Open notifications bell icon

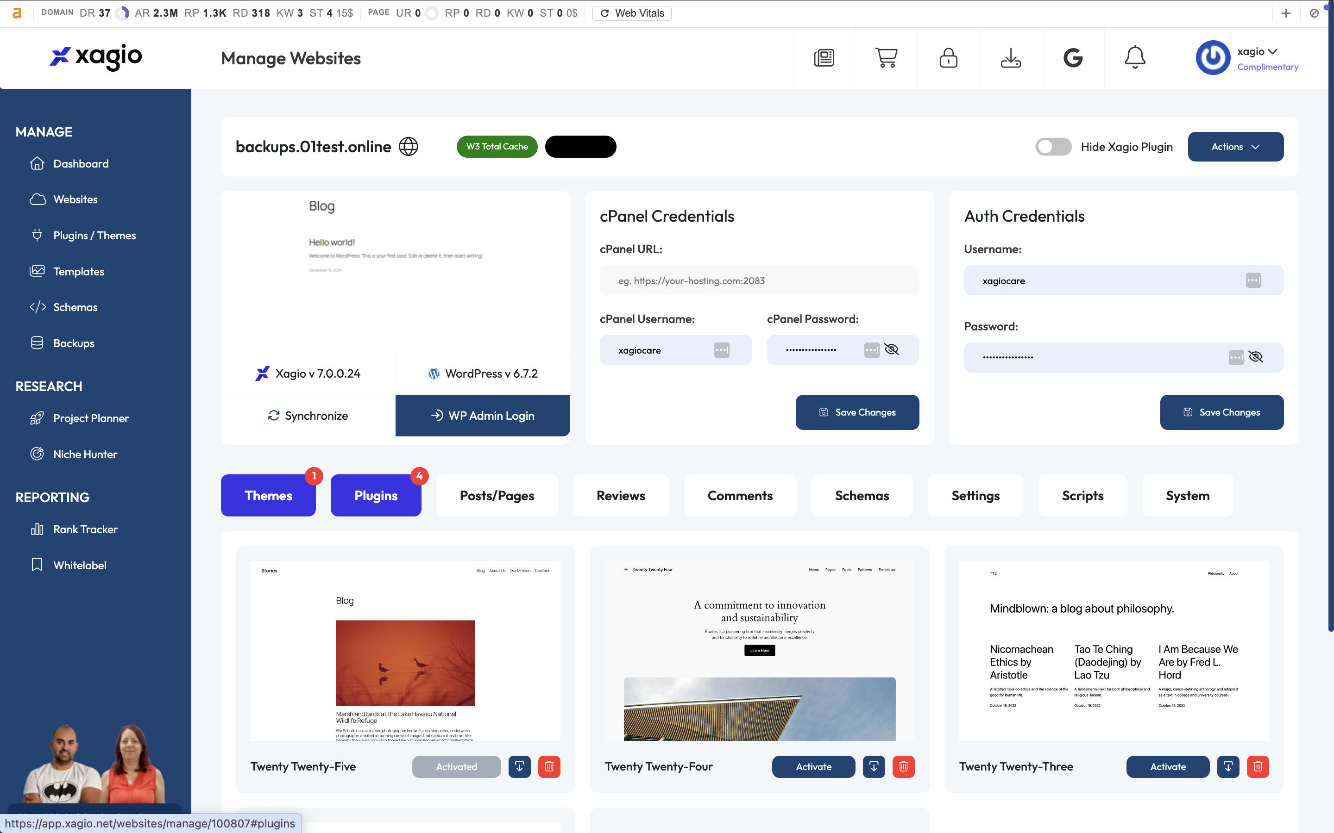point(1134,58)
